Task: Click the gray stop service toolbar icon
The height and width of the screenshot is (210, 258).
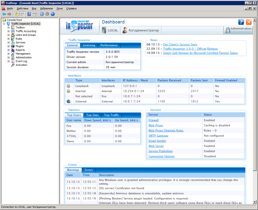Action: tap(47, 14)
